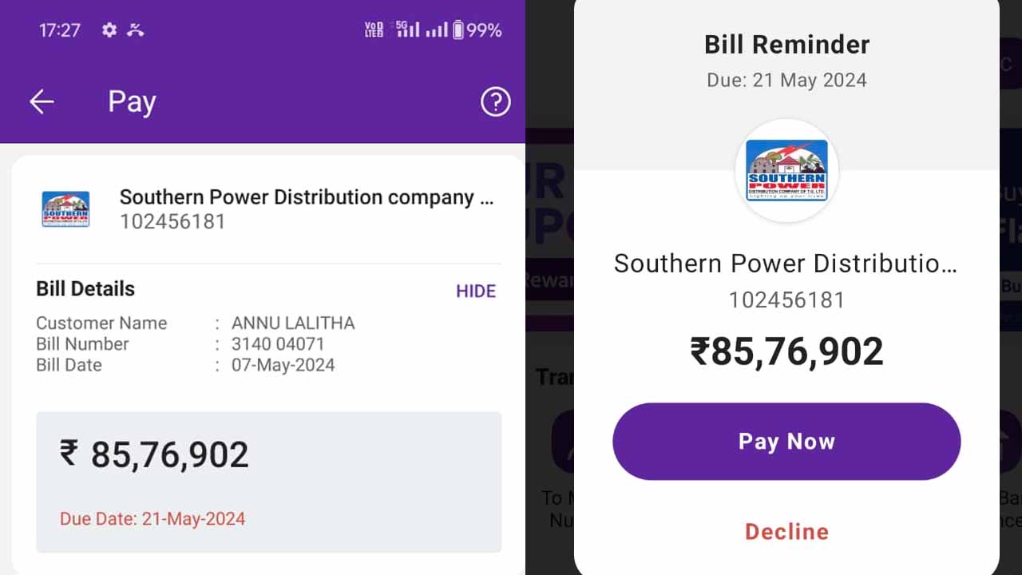Tap the Southern Power logo on the Bill Reminder
The image size is (1022, 575).
(786, 170)
